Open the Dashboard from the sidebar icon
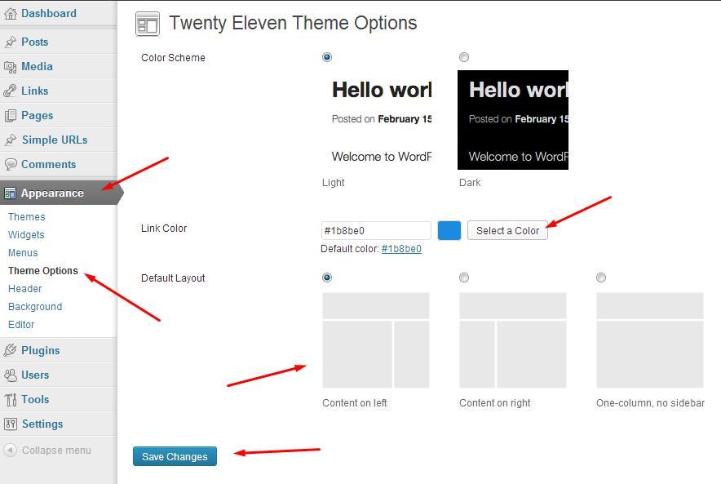The height and width of the screenshot is (484, 721). click(11, 13)
